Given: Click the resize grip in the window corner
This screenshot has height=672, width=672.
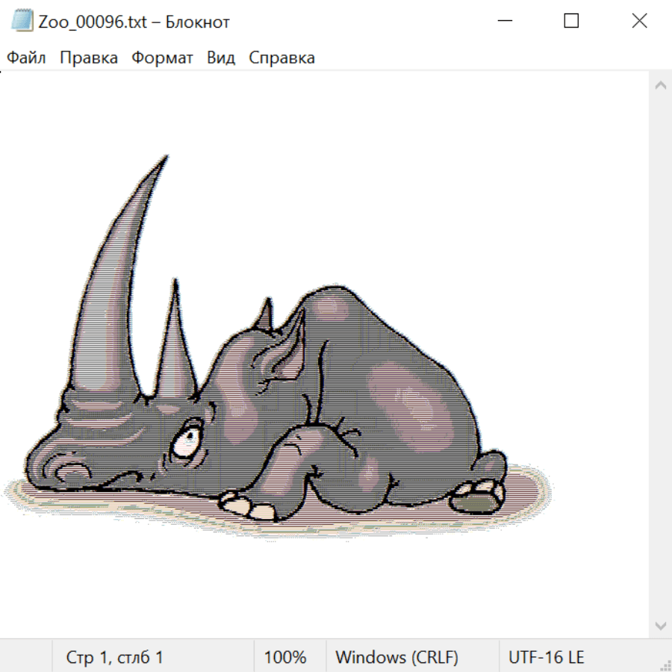Looking at the screenshot, I should click(665, 665).
